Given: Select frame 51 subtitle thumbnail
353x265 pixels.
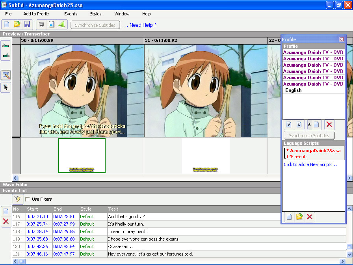Looking at the screenshot, I should point(206,156).
